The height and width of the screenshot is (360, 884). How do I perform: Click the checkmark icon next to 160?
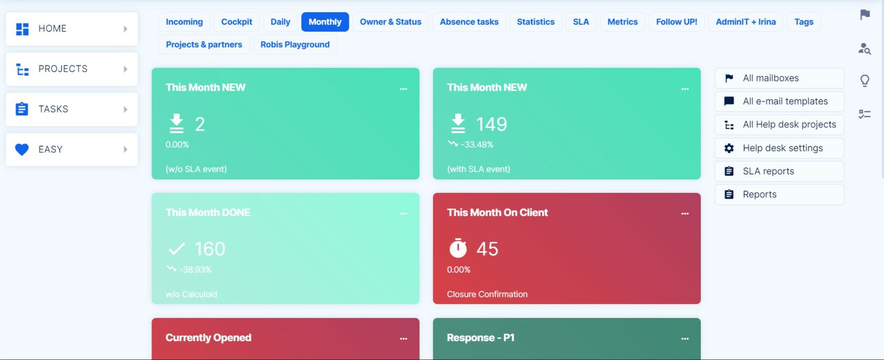[x=177, y=248]
